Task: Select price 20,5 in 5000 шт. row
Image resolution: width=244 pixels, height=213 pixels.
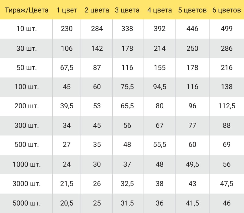Action: coord(67,203)
